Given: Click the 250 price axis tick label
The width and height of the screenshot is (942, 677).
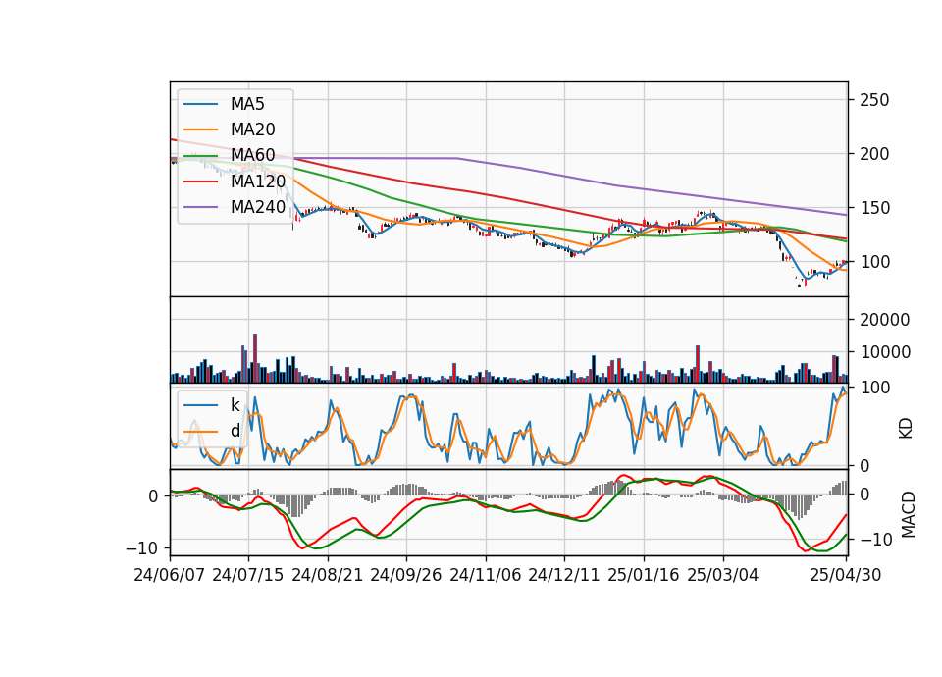Looking at the screenshot, I should coord(874,100).
